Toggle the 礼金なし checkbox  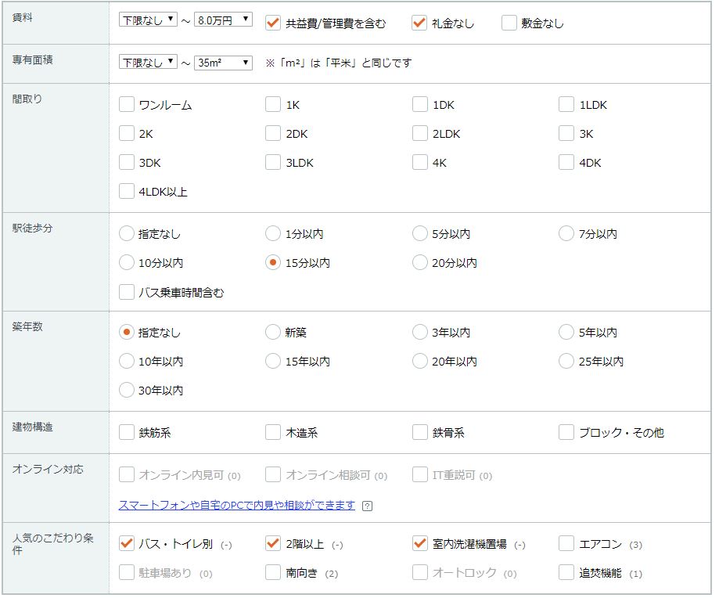[x=419, y=23]
